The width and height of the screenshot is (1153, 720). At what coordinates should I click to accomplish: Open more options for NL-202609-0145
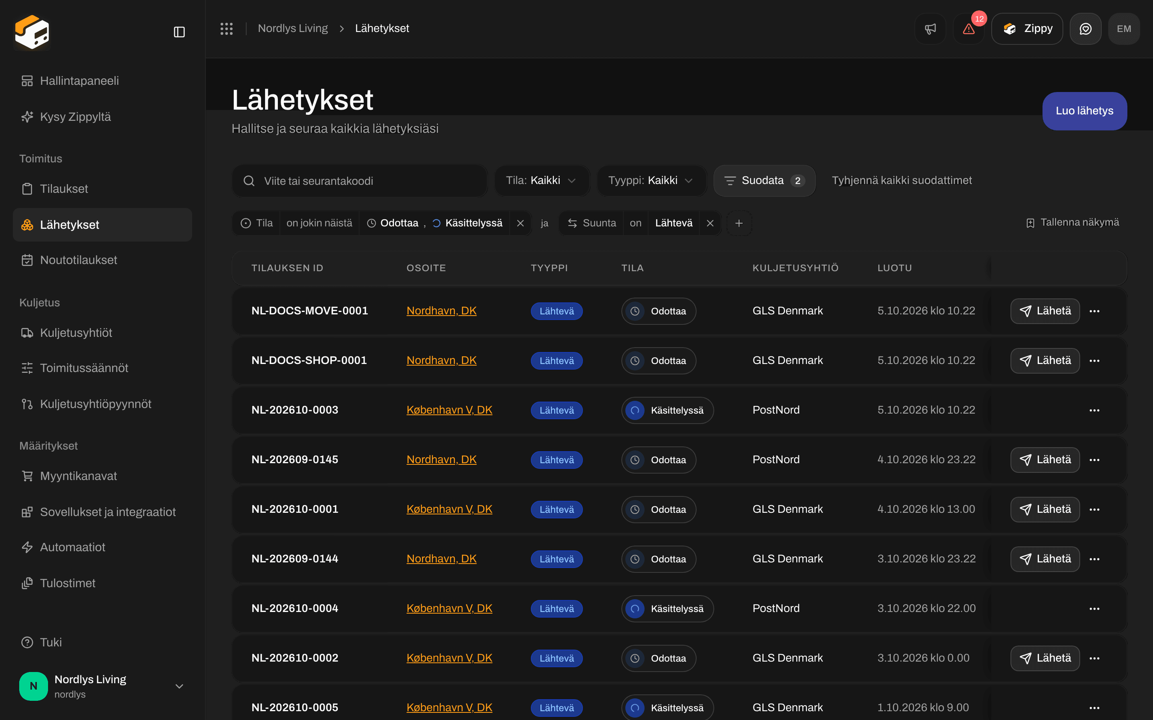[1095, 460]
